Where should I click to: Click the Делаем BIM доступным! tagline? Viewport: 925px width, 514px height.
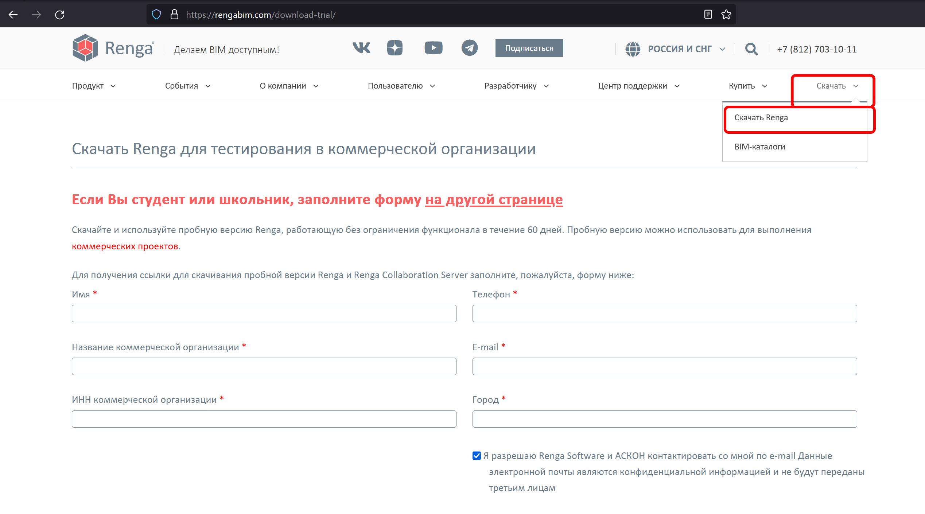[226, 50]
